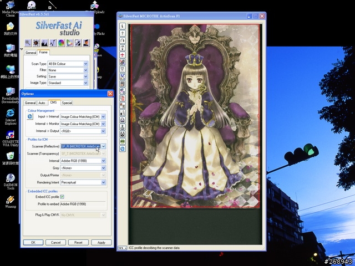Select the zoom magnifier tool in SilverFast

pyautogui.click(x=28, y=43)
